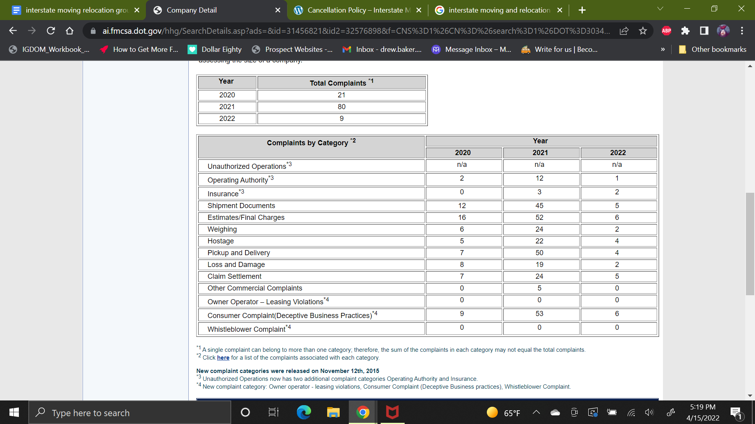
Task: Switch to the Google interstate moving and relocation tab
Action: pyautogui.click(x=499, y=10)
